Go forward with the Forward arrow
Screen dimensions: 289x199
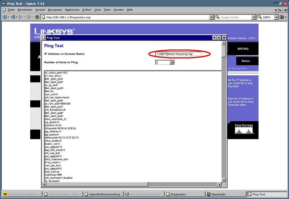pyautogui.click(x=21, y=17)
